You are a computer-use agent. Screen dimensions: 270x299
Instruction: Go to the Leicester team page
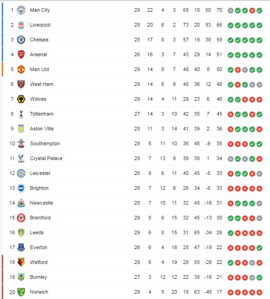tap(40, 173)
